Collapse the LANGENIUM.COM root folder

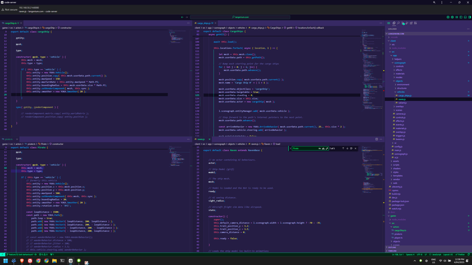(428, 34)
